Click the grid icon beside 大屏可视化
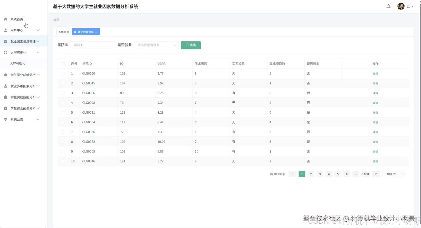Image resolution: width=421 pixels, height=228 pixels. [x=6, y=52]
